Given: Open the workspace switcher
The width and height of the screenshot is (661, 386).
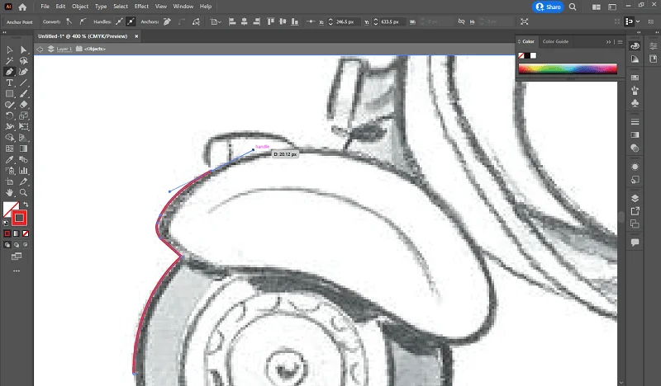Looking at the screenshot, I should [x=612, y=7].
